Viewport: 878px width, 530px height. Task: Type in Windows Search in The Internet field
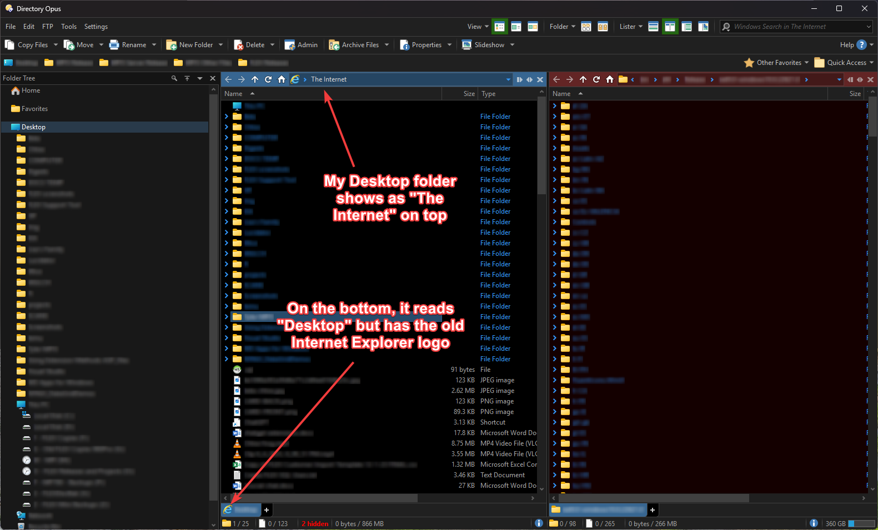pyautogui.click(x=797, y=27)
